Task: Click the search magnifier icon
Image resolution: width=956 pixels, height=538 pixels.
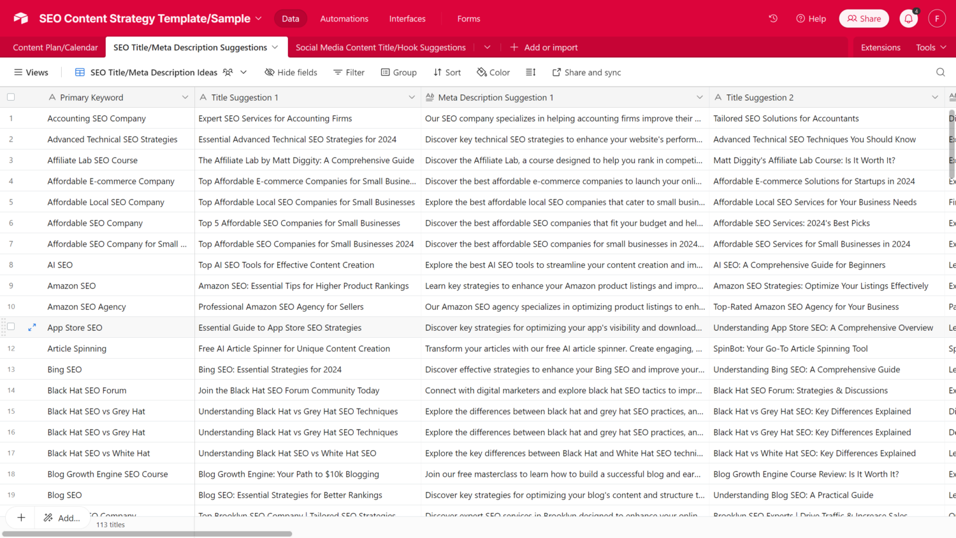Action: pyautogui.click(x=940, y=73)
